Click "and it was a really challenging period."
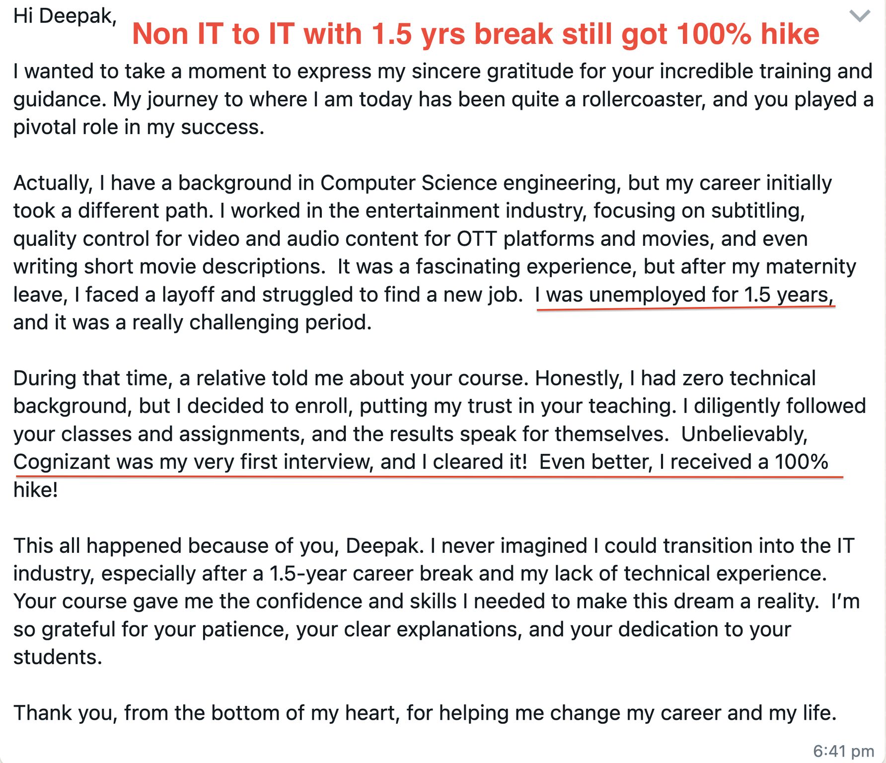 point(192,322)
